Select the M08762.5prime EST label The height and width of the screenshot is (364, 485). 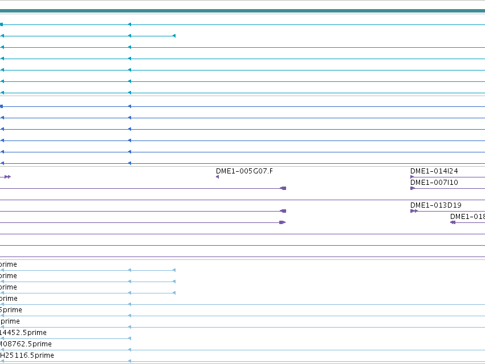pyautogui.click(x=26, y=344)
